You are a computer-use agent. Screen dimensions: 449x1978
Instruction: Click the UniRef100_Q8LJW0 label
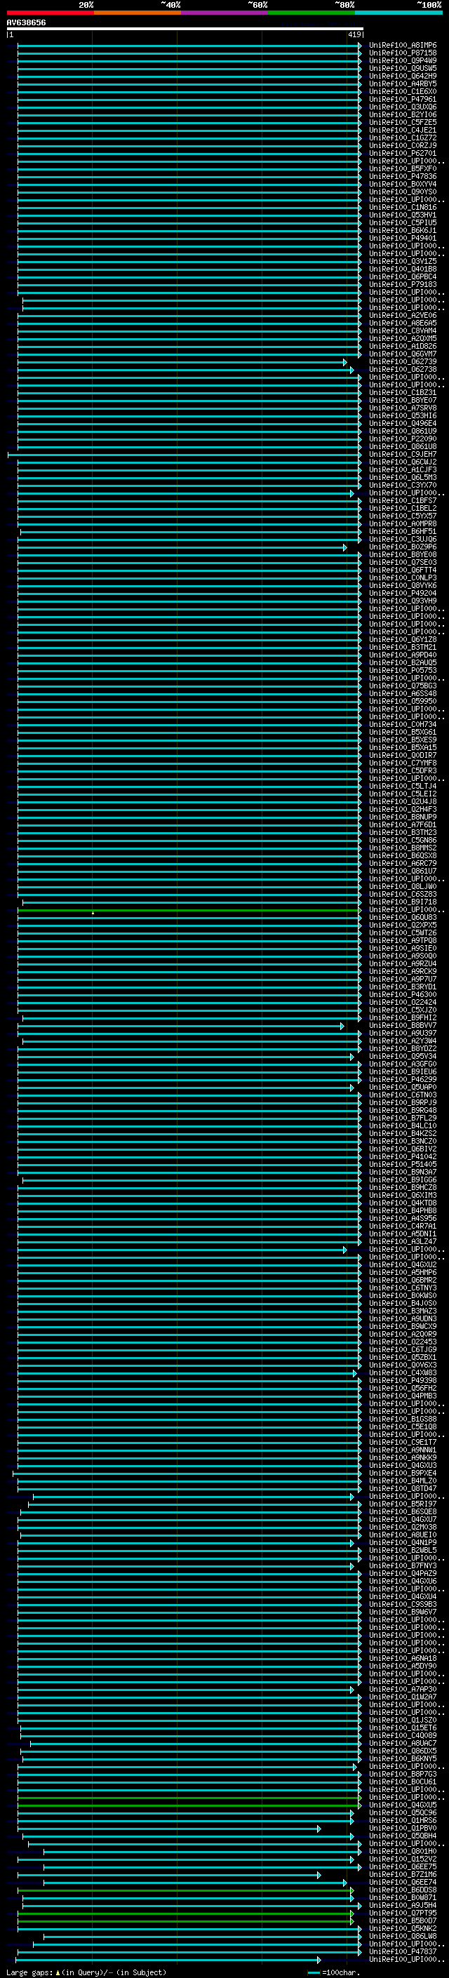click(x=403, y=887)
